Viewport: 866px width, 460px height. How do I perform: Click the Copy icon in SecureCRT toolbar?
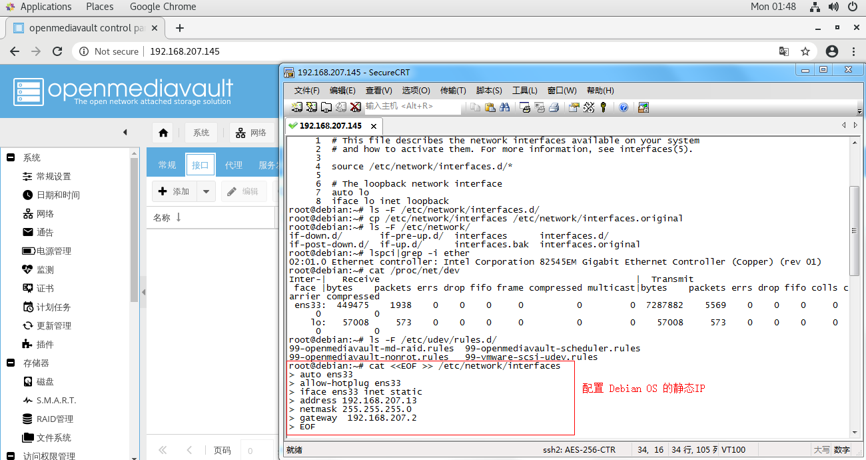476,107
